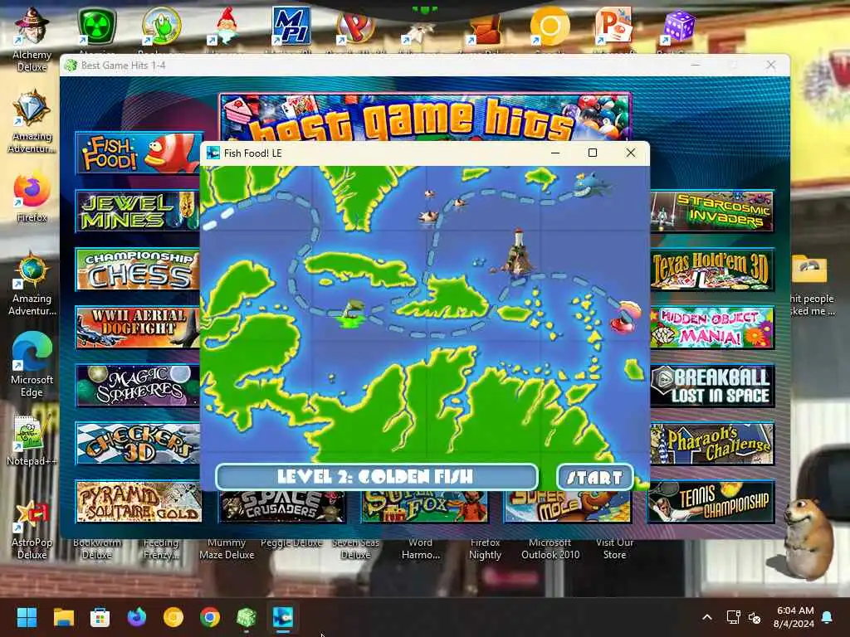Viewport: 850px width, 637px height.
Task: Open WWII Aerial Dogfight game tile
Action: tap(138, 328)
